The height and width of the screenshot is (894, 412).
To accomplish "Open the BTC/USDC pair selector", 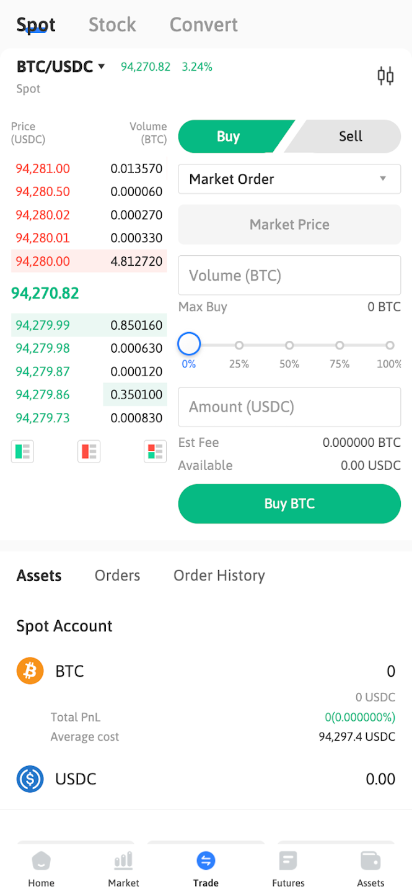I will (x=55, y=66).
